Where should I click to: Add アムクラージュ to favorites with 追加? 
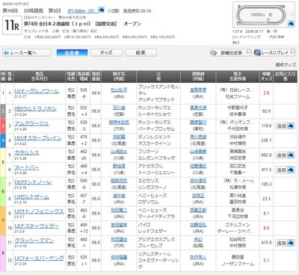coord(285,126)
